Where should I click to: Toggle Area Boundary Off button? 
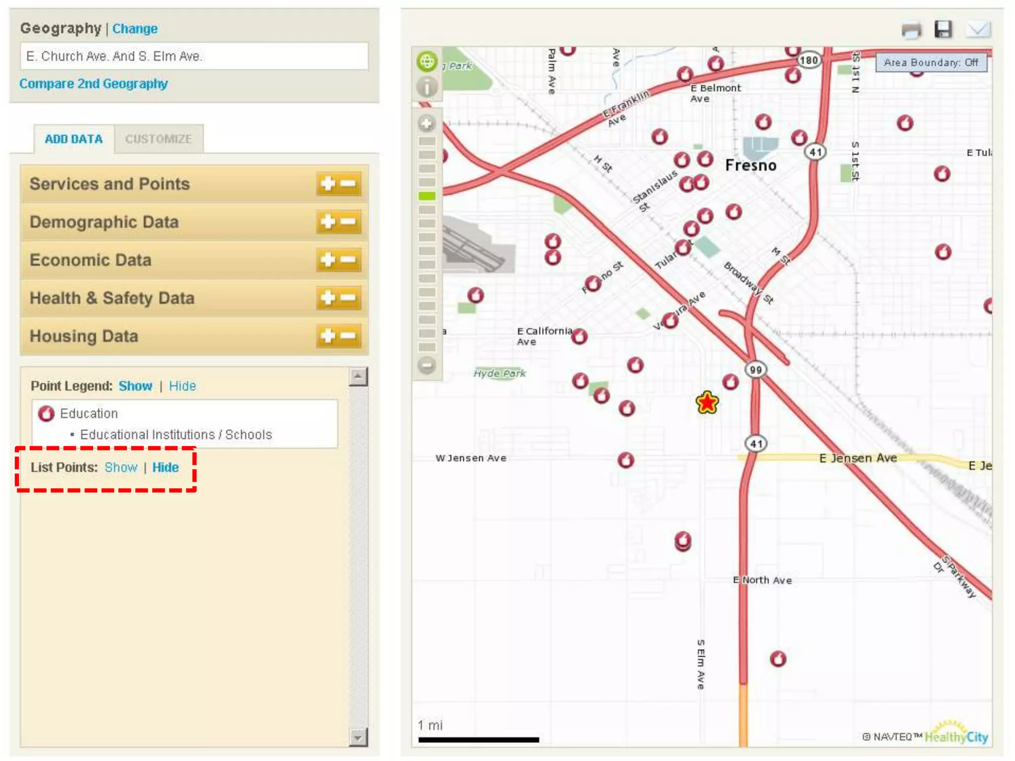(x=931, y=63)
